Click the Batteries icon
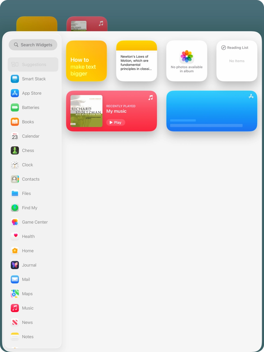 pos(15,107)
